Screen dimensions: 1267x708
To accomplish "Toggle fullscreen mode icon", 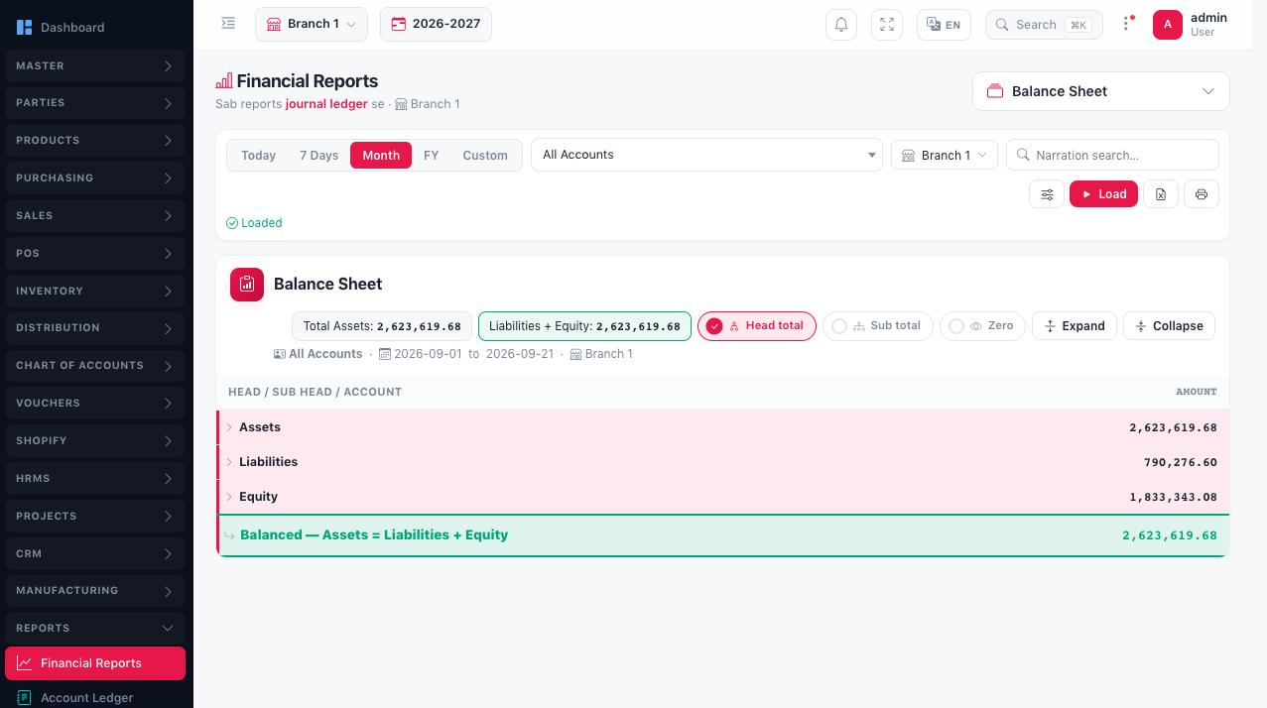I will pyautogui.click(x=887, y=25).
